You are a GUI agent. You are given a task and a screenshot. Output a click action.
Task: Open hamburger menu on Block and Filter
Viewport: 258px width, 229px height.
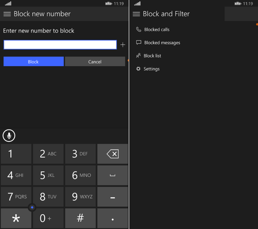click(x=136, y=14)
